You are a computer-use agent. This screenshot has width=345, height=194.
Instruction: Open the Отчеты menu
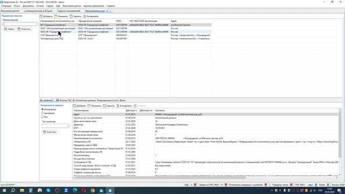40,6
